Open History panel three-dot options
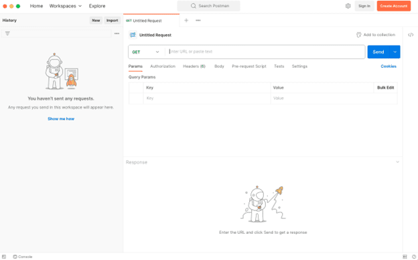 pos(117,34)
